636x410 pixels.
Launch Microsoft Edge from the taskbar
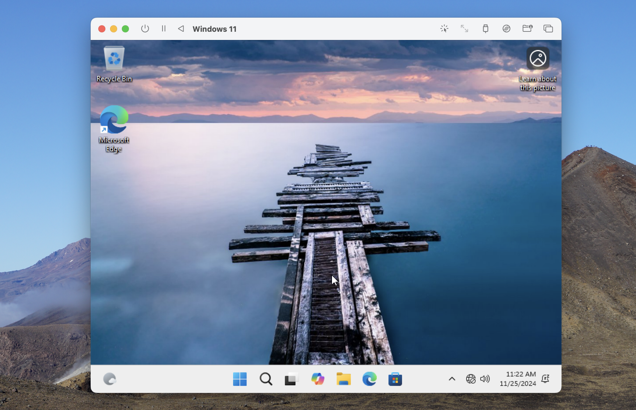pos(369,379)
